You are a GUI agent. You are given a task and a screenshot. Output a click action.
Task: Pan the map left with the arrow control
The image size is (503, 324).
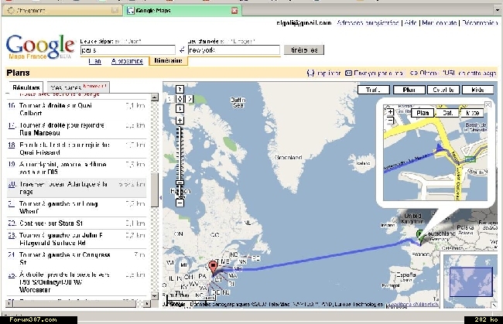[x=169, y=99]
